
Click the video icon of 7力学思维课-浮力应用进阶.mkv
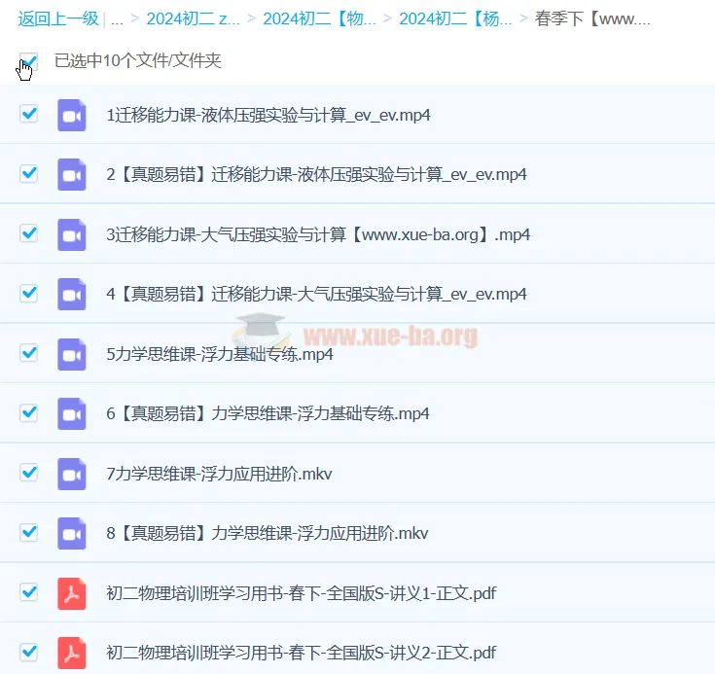(71, 474)
